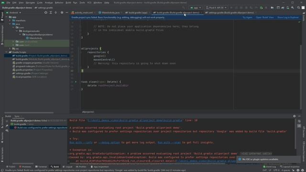This screenshot has width=306, height=172.
Task: Click the collapse all icon in Project panel
Action: (x=55, y=12)
